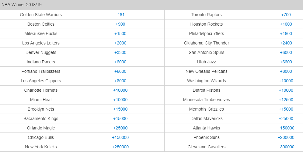
Task: Pick New Orleans Pelicans +8000 odds
Action: [x=286, y=71]
